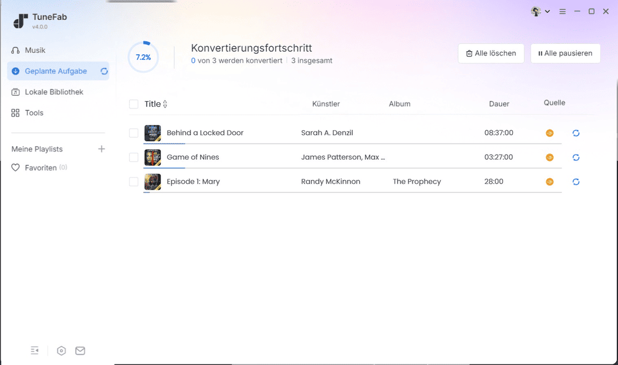Open the profile account dropdown
Viewport: 618px width, 365px height.
pyautogui.click(x=540, y=11)
